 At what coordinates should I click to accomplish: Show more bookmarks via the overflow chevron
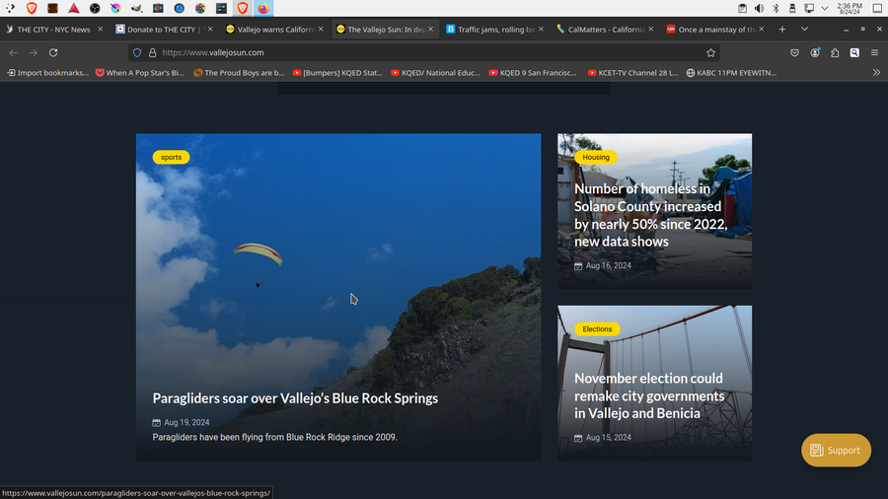(876, 72)
